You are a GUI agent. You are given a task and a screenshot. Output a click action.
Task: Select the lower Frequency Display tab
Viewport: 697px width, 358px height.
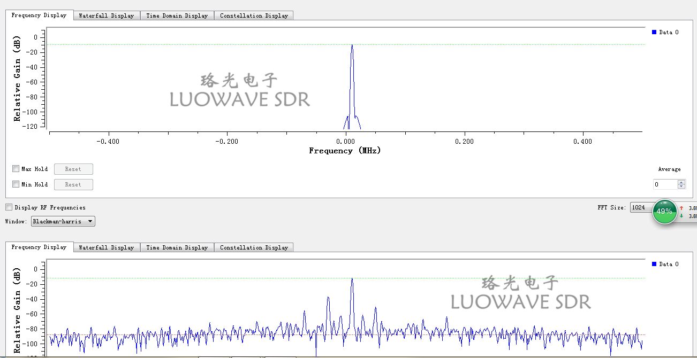point(39,247)
